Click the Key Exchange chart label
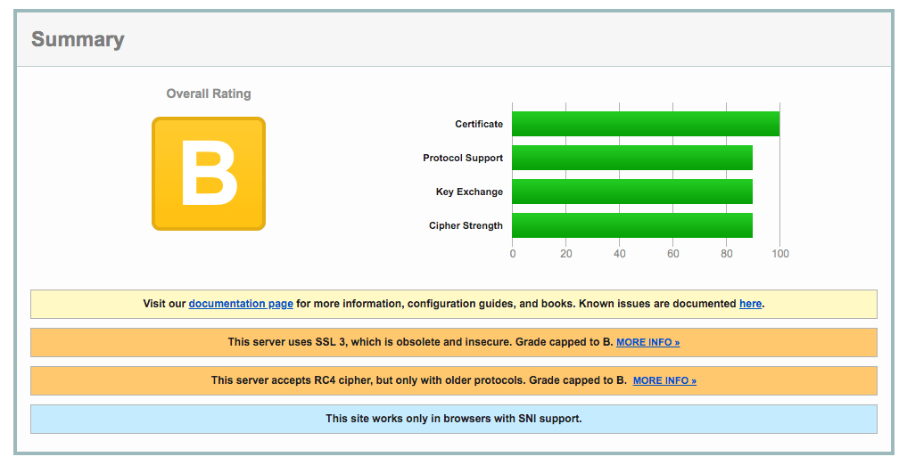 pos(469,192)
